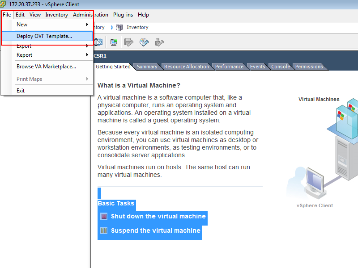Switch to the Performance tab
This screenshot has height=268, width=358.
click(229, 67)
